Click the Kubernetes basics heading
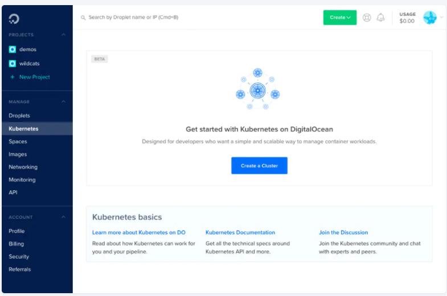Screen dimensions: 447x296 pos(127,217)
